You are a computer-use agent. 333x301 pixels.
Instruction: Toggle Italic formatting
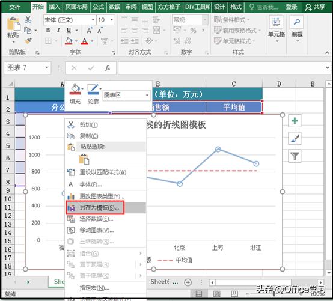point(58,30)
